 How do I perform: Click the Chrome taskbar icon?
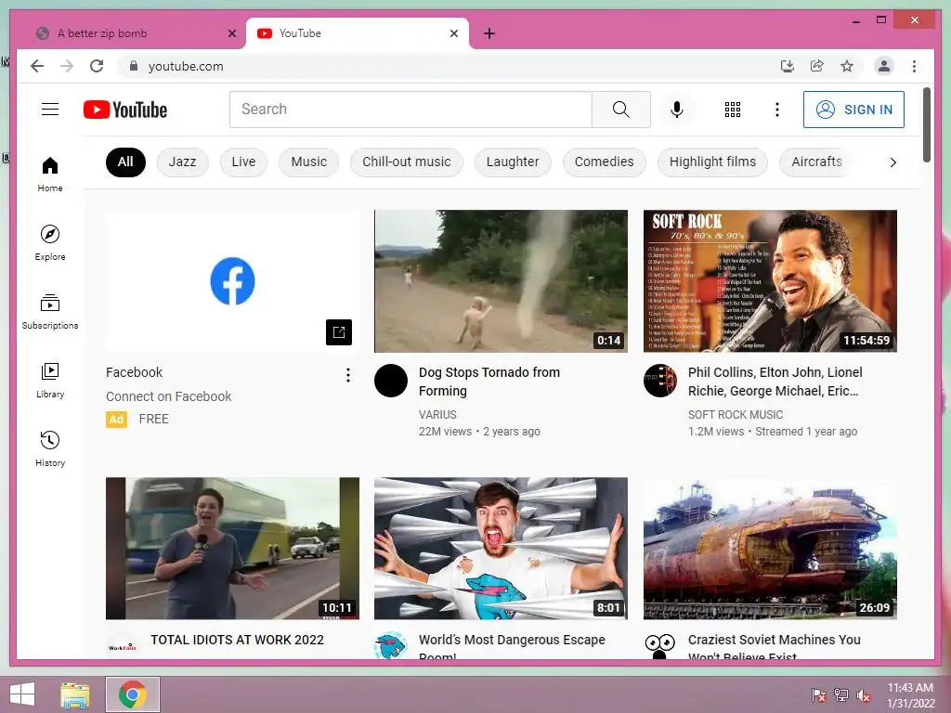click(x=133, y=694)
